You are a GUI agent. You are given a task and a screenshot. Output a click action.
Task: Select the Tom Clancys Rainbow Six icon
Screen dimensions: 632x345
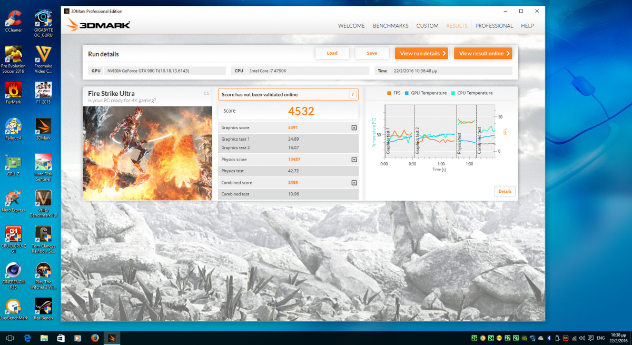click(43, 241)
